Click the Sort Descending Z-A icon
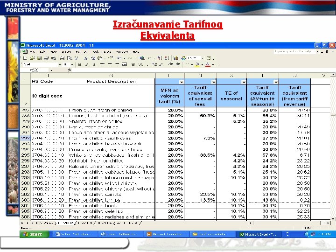 point(167,58)
